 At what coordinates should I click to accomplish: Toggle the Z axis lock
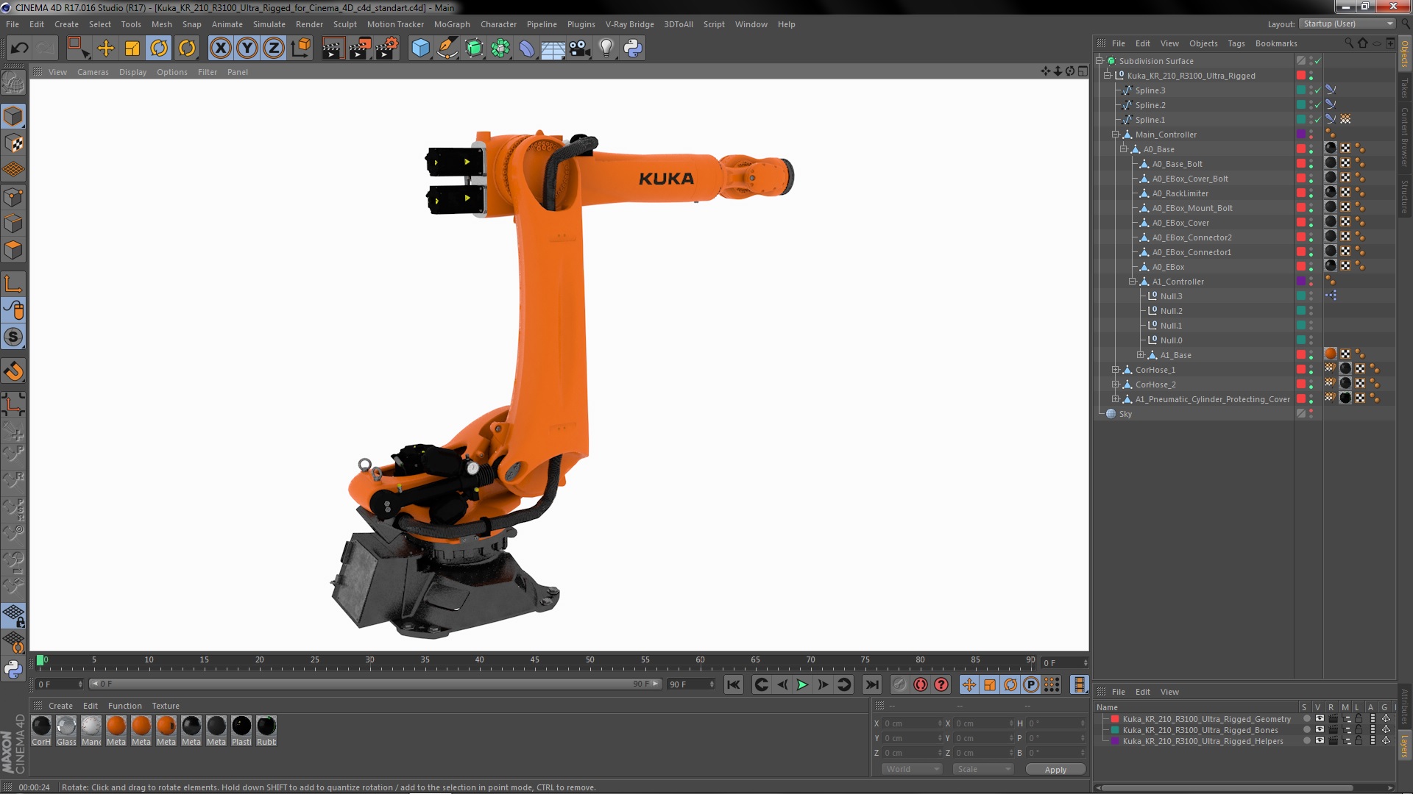click(274, 49)
